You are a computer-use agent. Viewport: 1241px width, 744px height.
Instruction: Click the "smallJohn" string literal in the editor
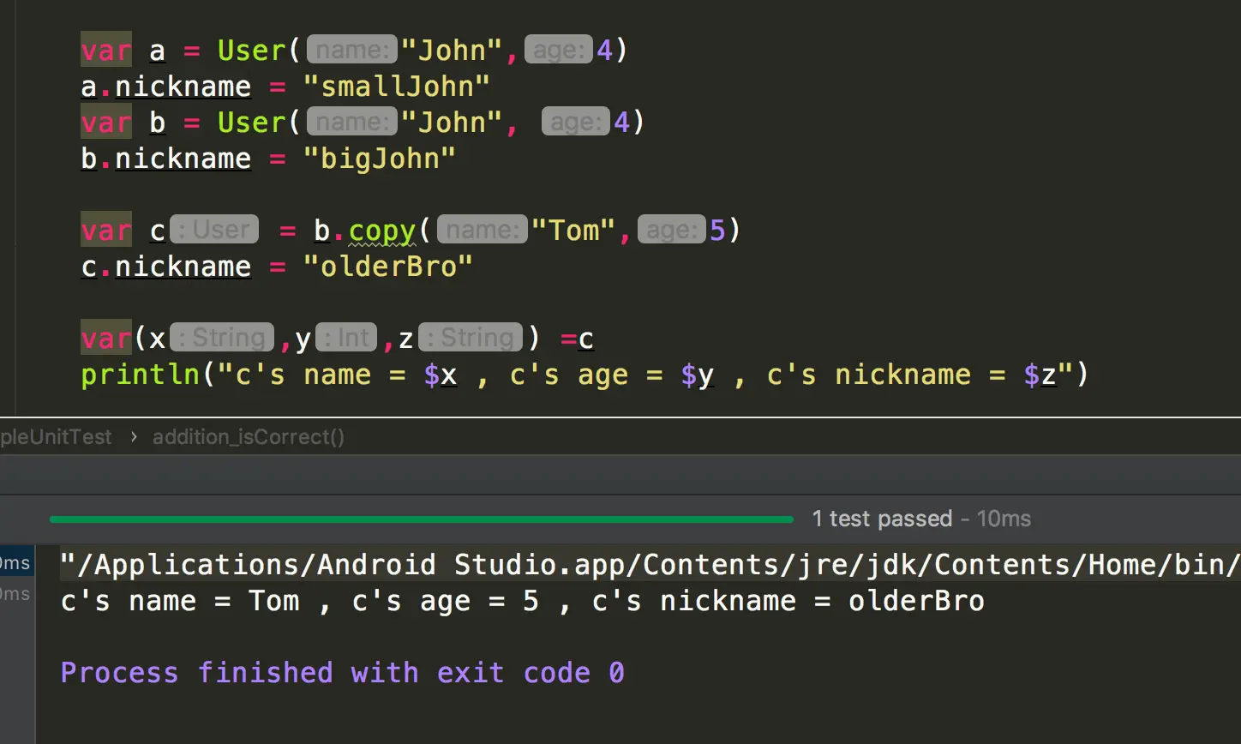[x=396, y=87]
